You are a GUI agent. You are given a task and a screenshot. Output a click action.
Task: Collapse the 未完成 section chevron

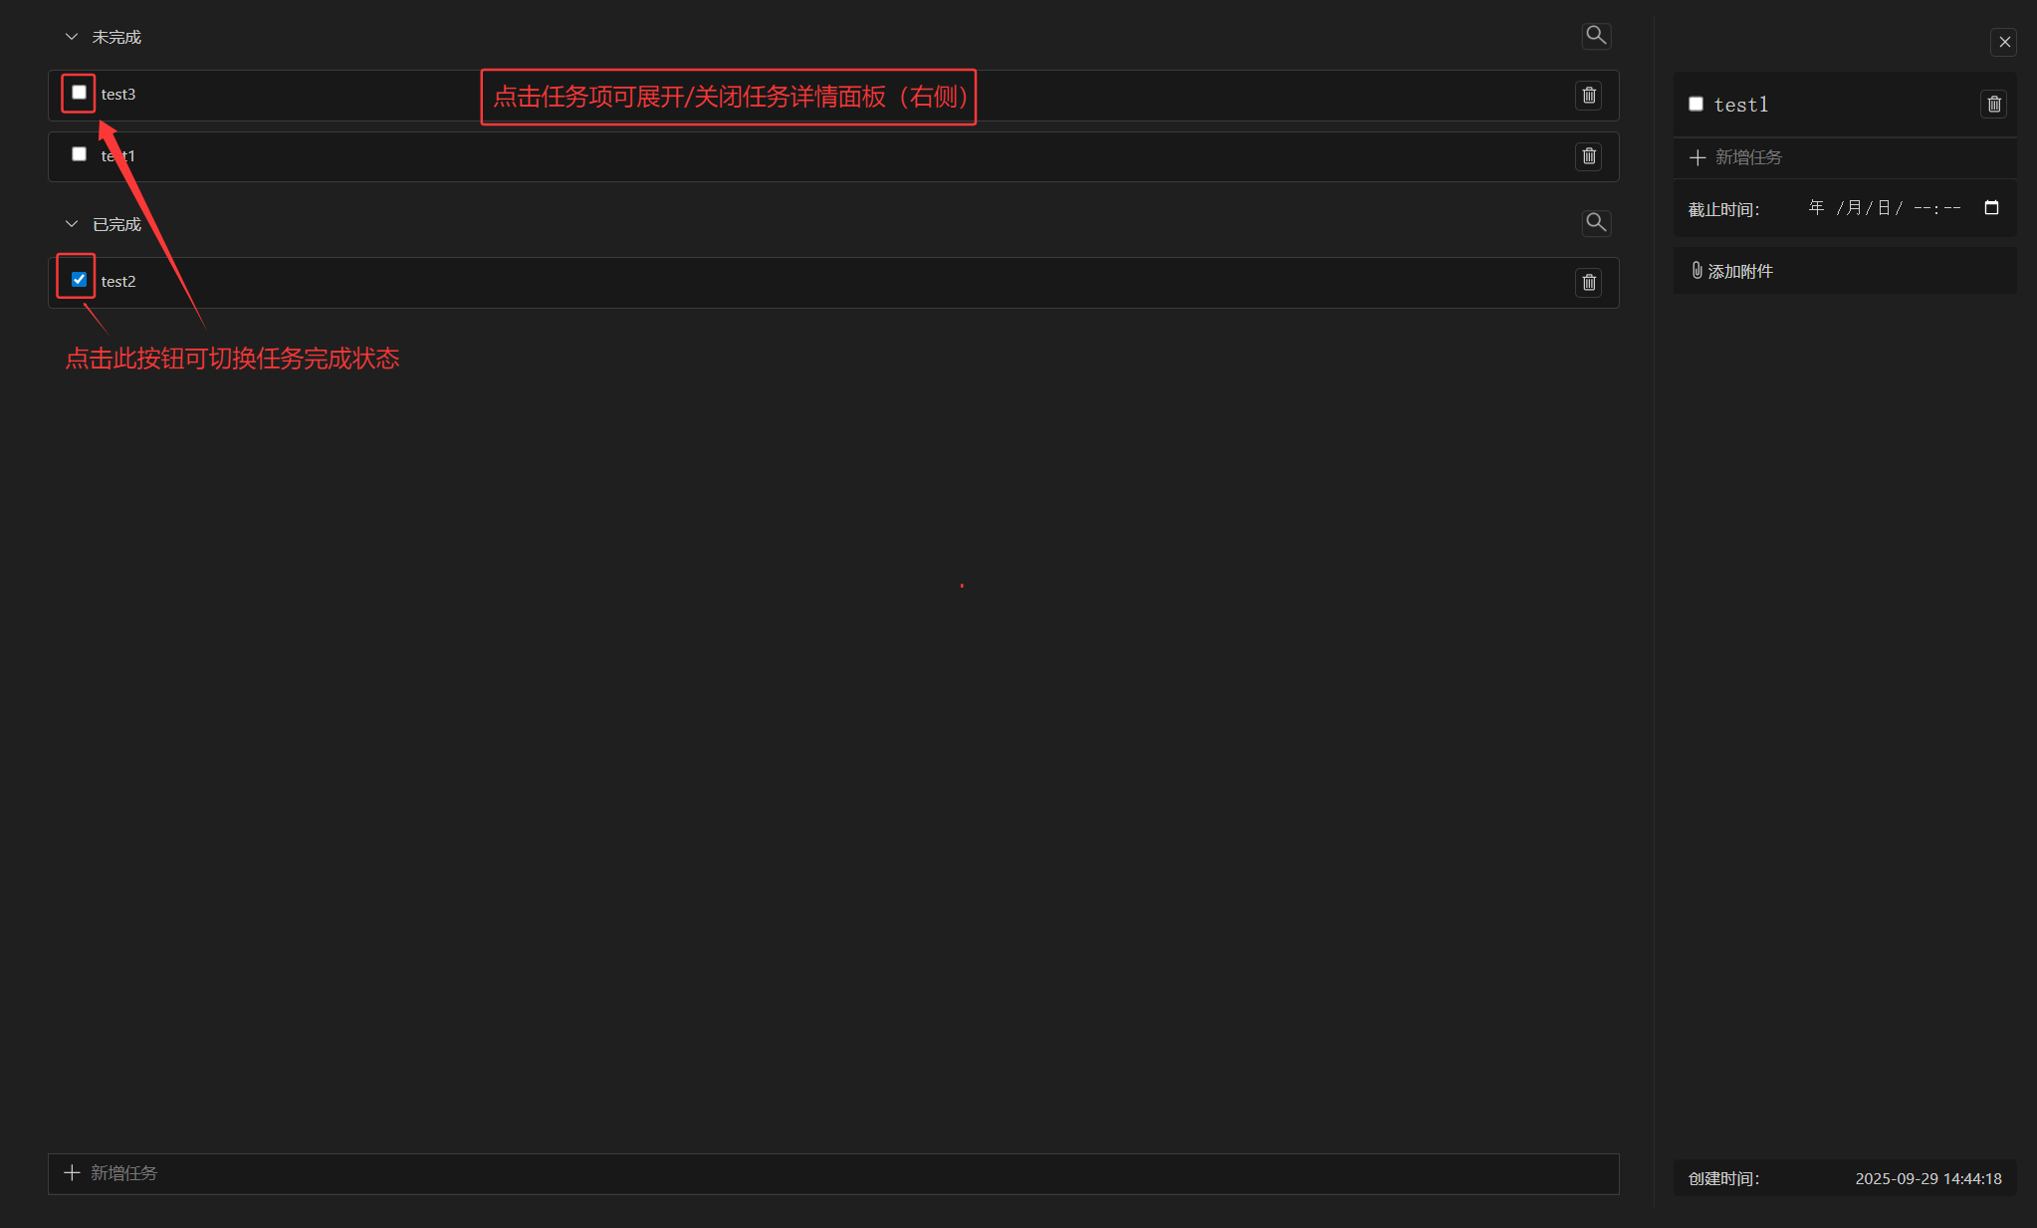[72, 37]
